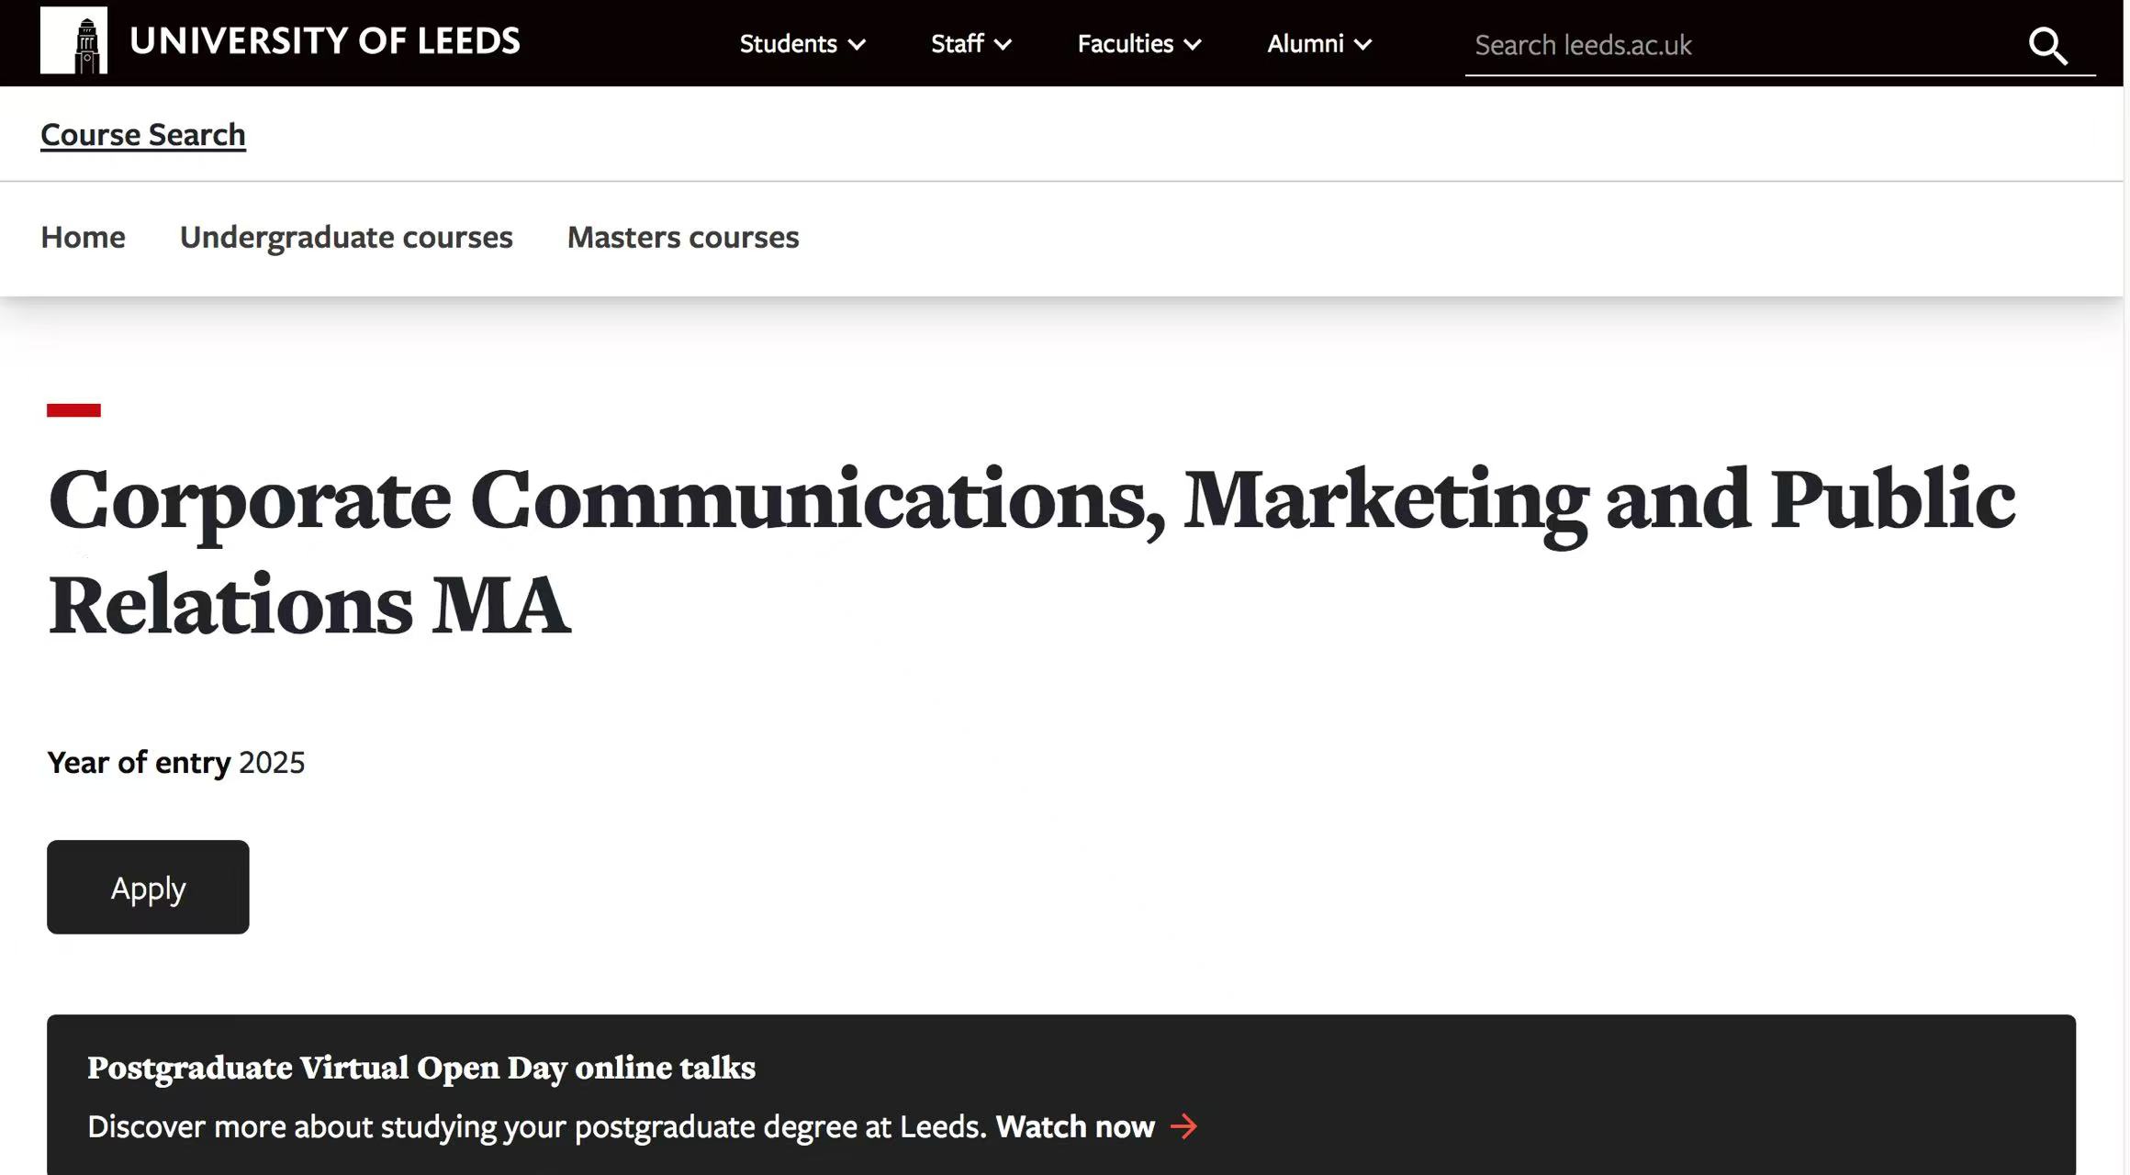The height and width of the screenshot is (1175, 2130).
Task: Follow the Watch now link
Action: [1075, 1126]
